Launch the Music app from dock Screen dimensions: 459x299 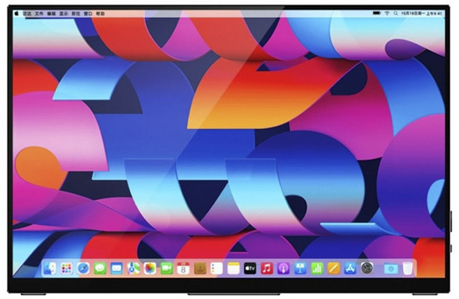pos(267,268)
